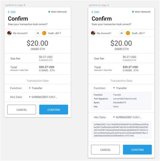Click the My Account1 avatar in left panel
Screen dimensions: 160x161
pos(9,33)
